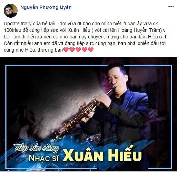
Task: Click the 'Tiếp sức cùng' script text
Action: [36, 148]
